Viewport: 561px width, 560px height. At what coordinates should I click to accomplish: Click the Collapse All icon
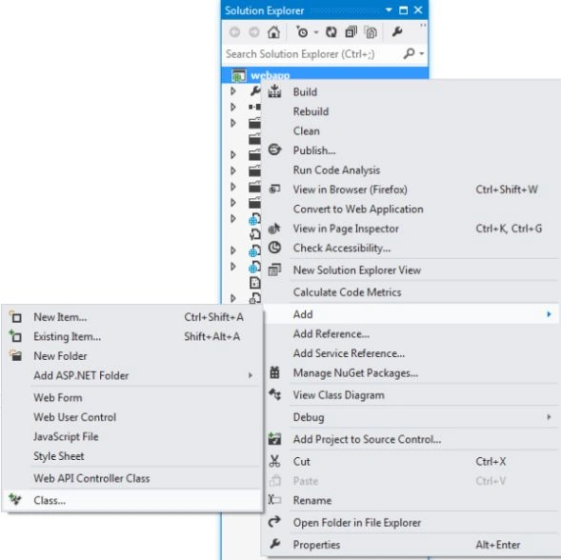(351, 32)
